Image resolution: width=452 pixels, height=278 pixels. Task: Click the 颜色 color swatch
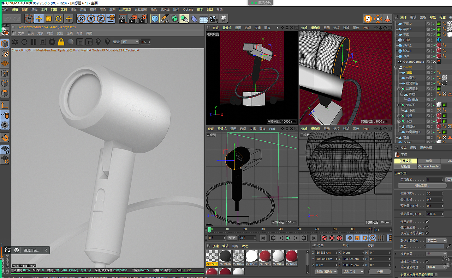(435, 246)
